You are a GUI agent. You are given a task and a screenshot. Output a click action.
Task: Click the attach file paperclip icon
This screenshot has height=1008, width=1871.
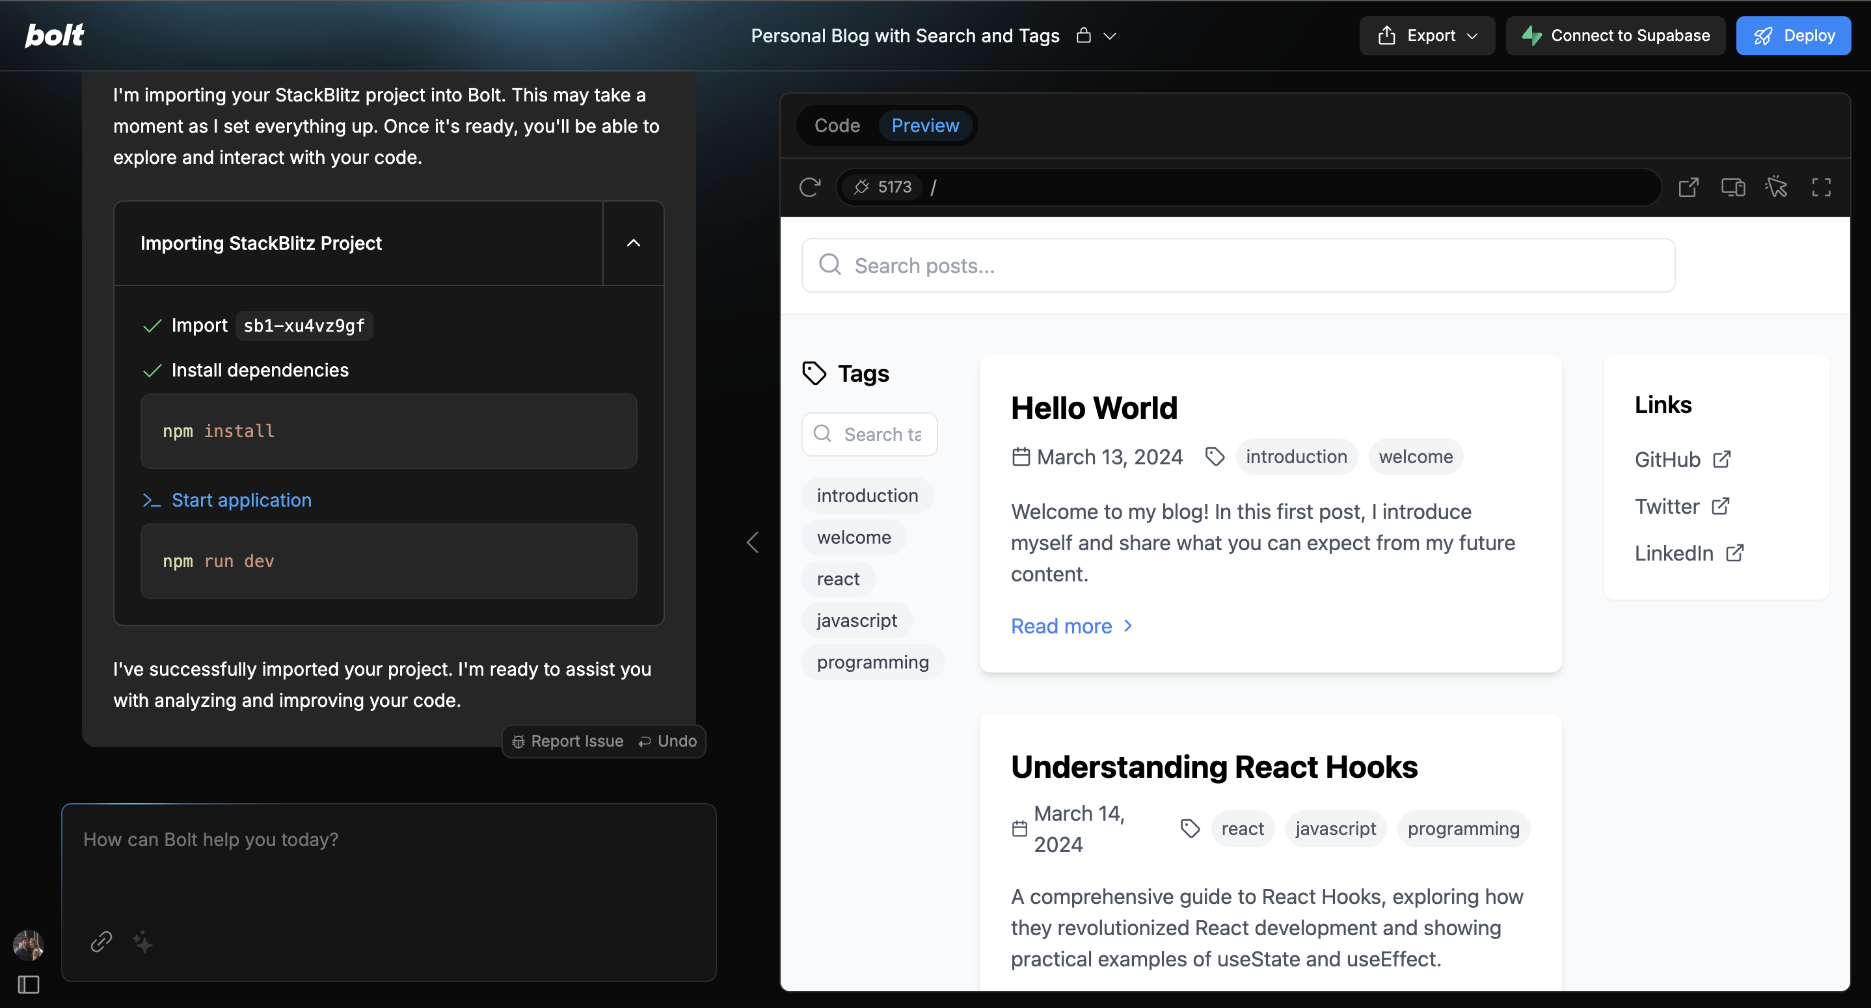pos(101,942)
